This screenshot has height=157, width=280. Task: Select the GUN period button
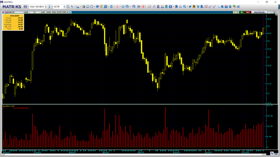tap(26, 12)
